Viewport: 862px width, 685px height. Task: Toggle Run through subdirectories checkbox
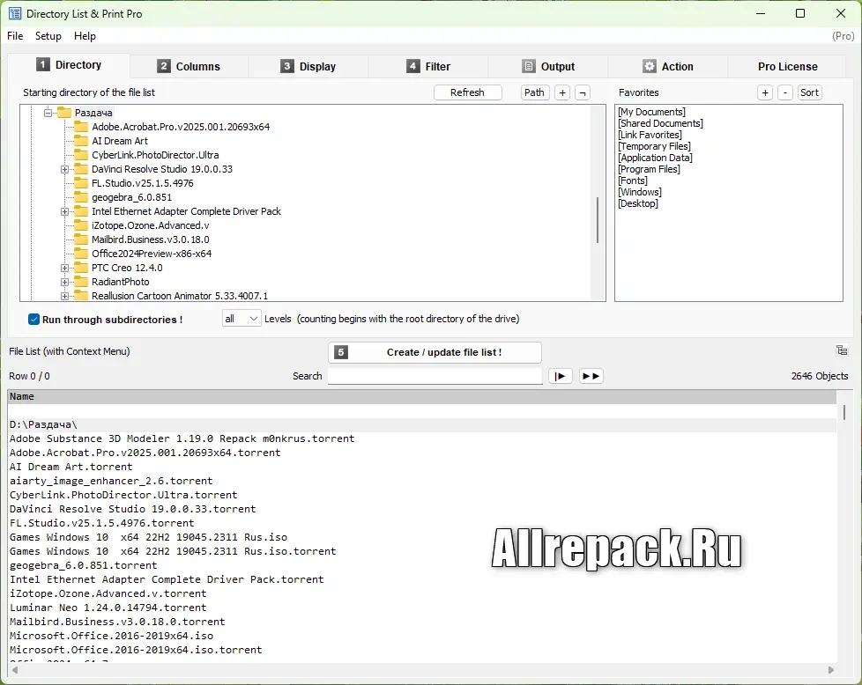click(33, 319)
